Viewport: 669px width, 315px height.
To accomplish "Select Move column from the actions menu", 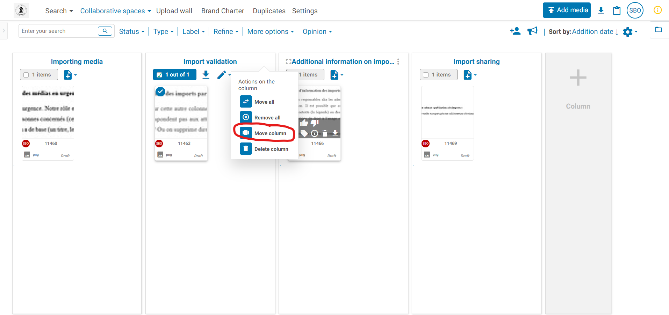I will [270, 133].
